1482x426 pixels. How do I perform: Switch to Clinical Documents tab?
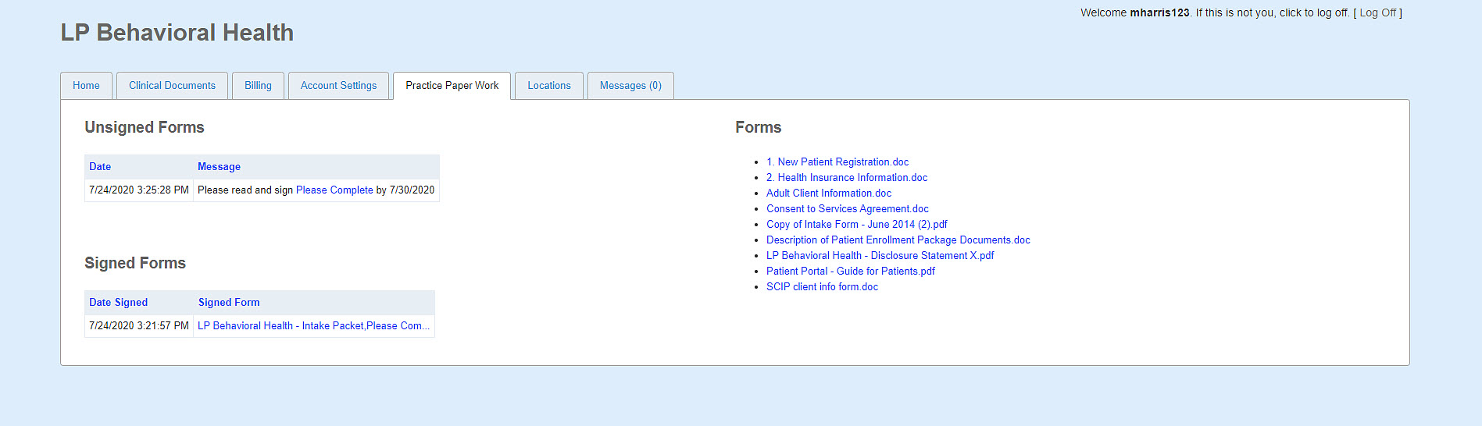tap(172, 86)
